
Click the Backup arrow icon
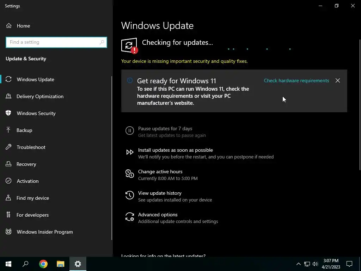click(8, 130)
